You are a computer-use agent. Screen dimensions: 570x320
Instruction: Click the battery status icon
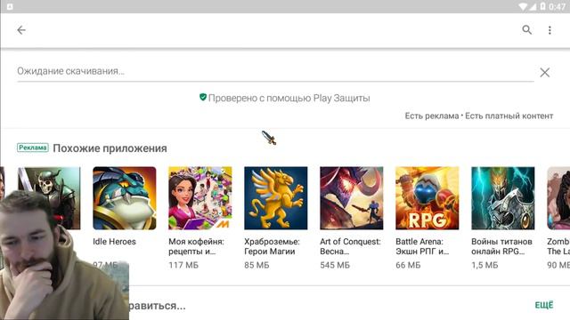pyautogui.click(x=542, y=6)
